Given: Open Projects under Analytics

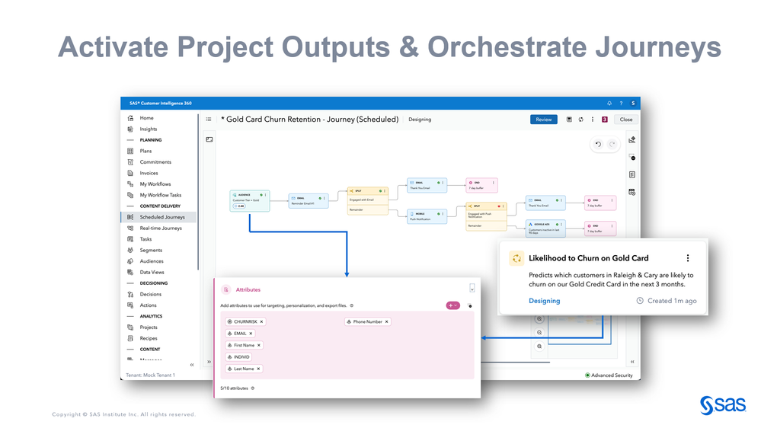Looking at the screenshot, I should [148, 327].
